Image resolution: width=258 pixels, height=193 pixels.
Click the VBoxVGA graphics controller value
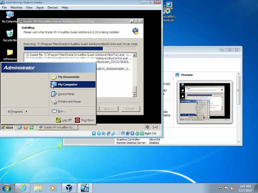[x=154, y=139]
